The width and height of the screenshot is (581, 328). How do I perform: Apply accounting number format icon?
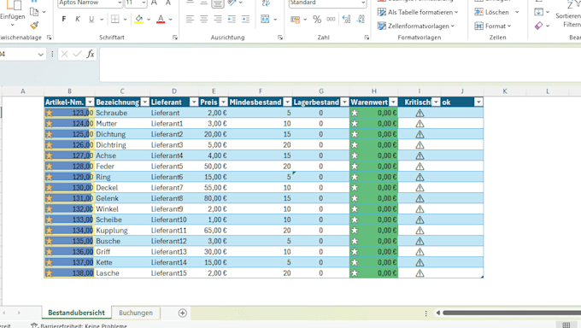click(x=296, y=20)
